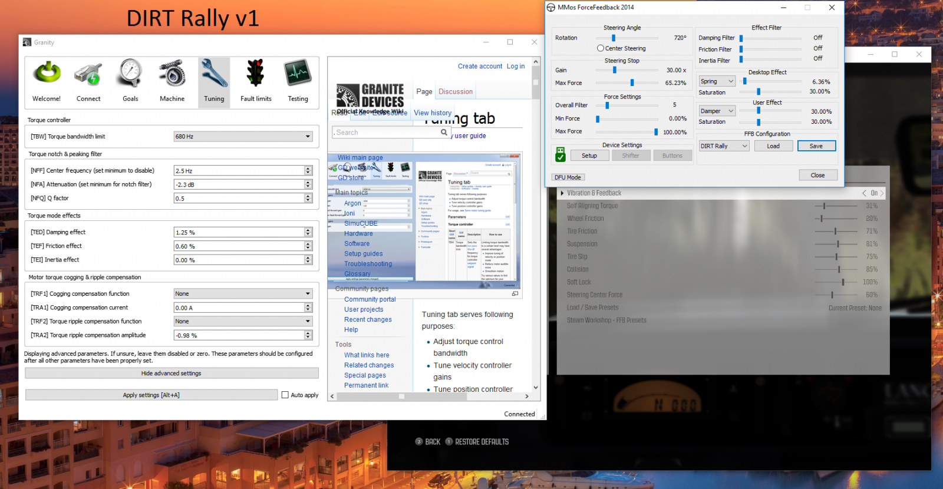The width and height of the screenshot is (943, 489).
Task: Click the wiki Tuning tab screenshot thumbnail
Action: [424, 220]
